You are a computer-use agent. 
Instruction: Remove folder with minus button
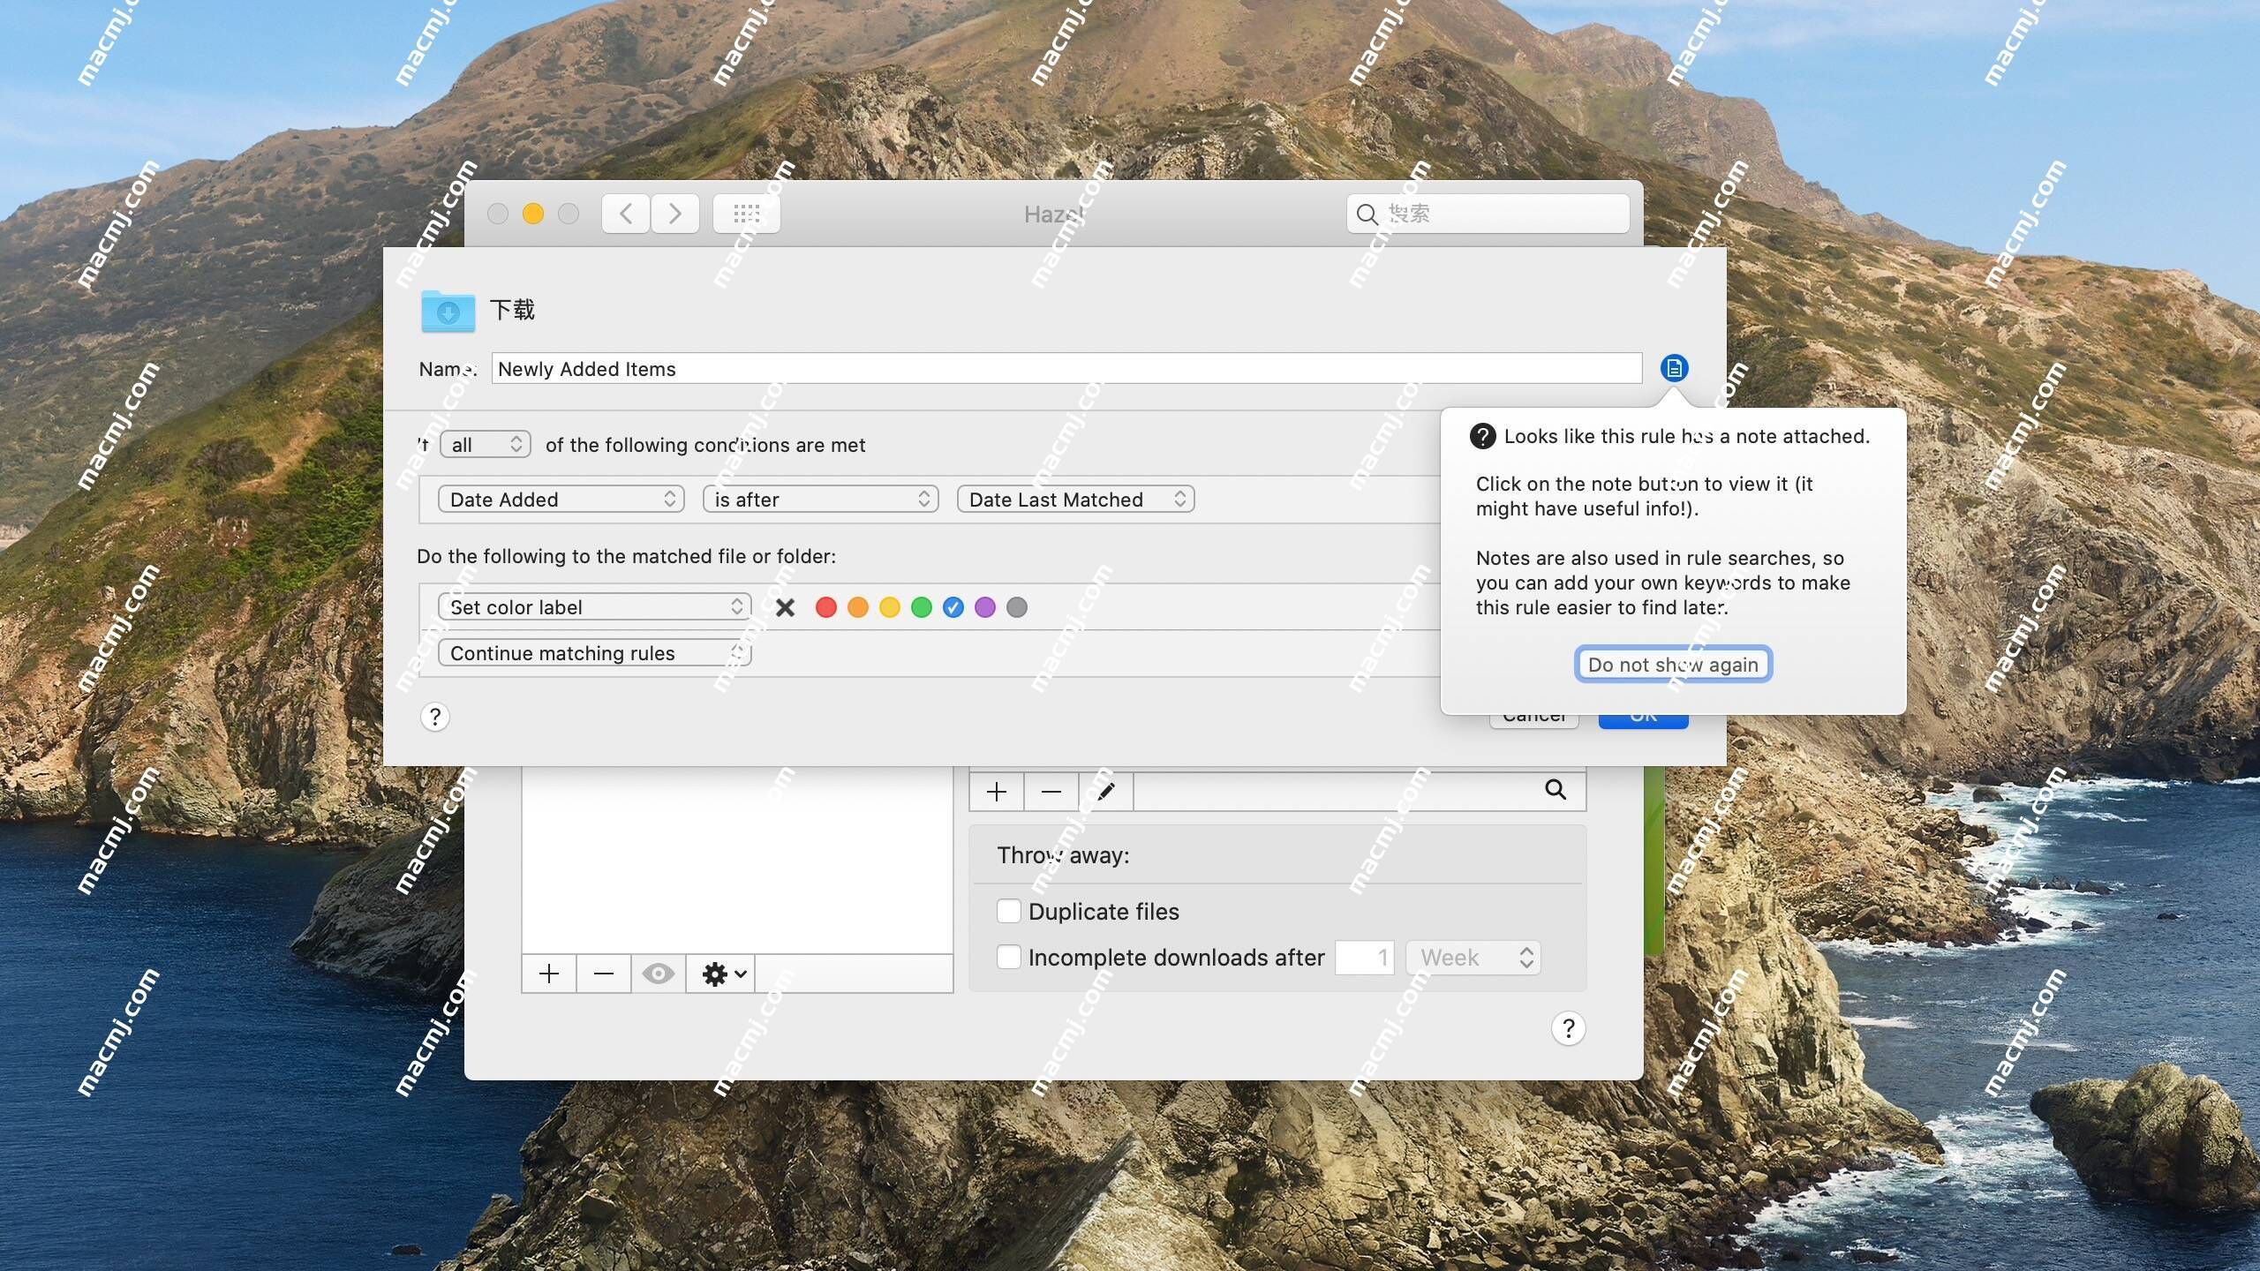click(x=604, y=974)
